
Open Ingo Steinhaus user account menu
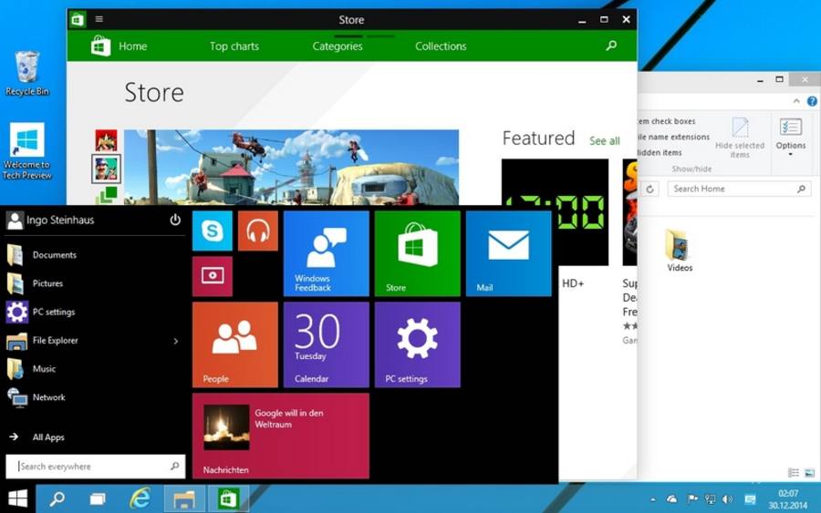[x=50, y=221]
